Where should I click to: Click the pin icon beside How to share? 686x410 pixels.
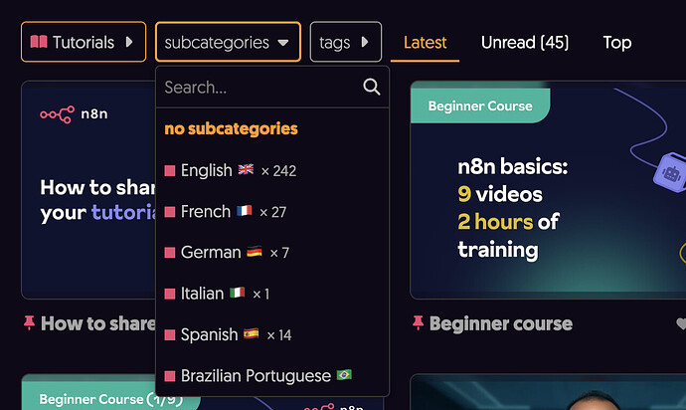tap(29, 322)
